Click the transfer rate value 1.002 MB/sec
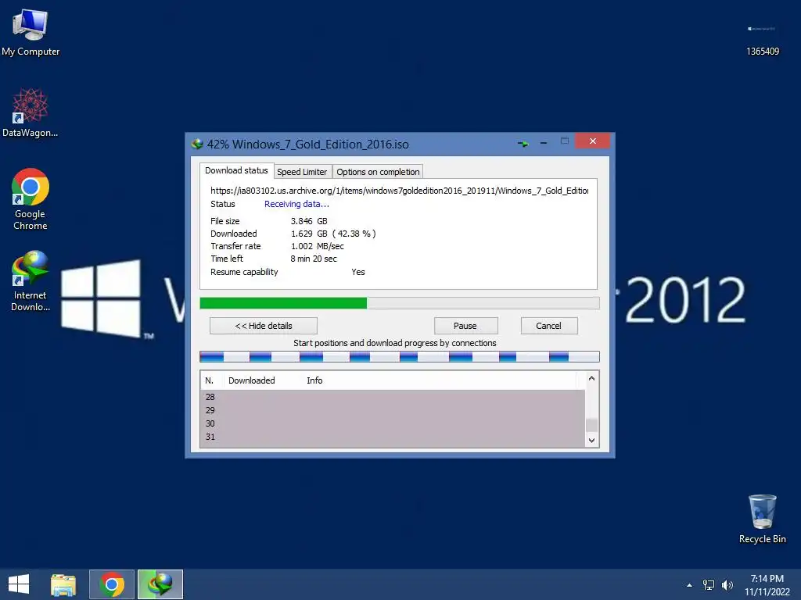This screenshot has width=801, height=600. click(318, 246)
